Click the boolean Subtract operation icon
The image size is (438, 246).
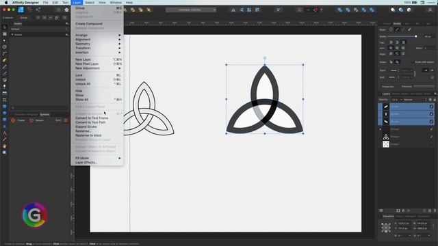coord(348,10)
